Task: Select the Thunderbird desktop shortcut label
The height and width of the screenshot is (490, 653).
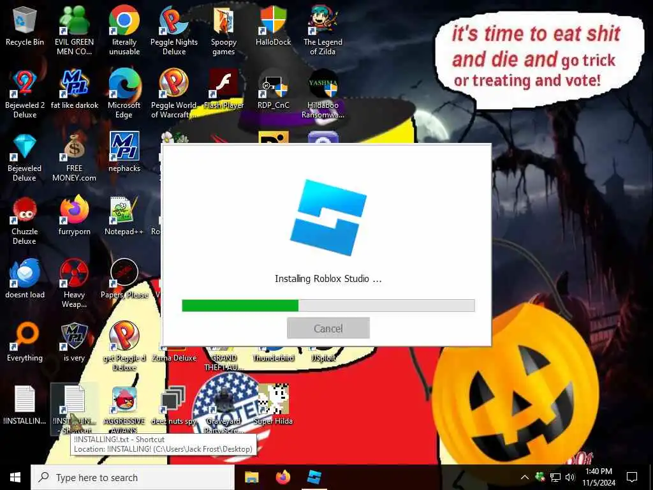Action: point(273,357)
